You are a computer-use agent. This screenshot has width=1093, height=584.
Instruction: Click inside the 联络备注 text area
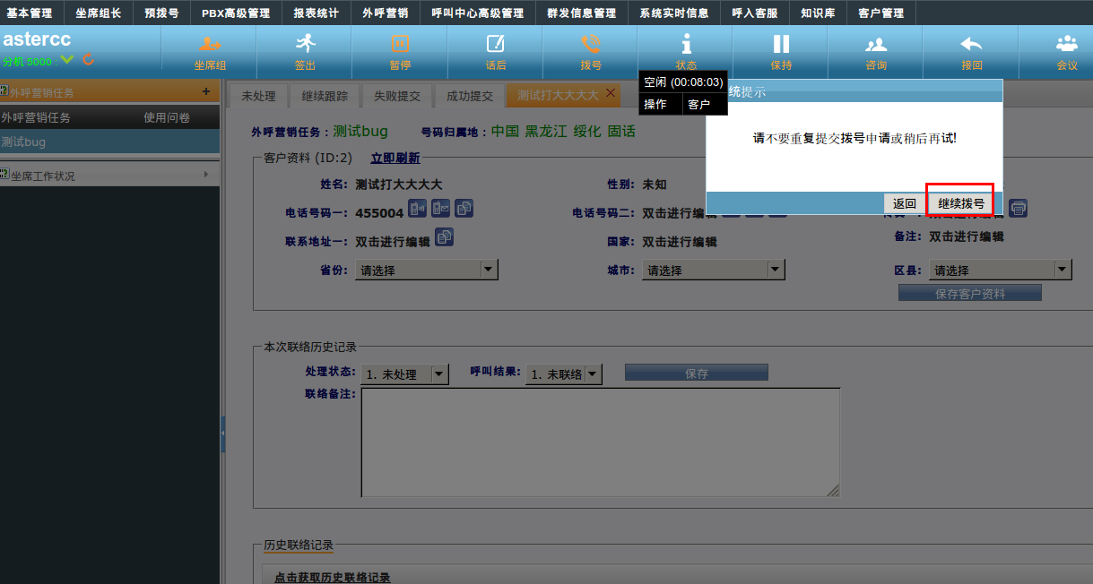(x=600, y=442)
